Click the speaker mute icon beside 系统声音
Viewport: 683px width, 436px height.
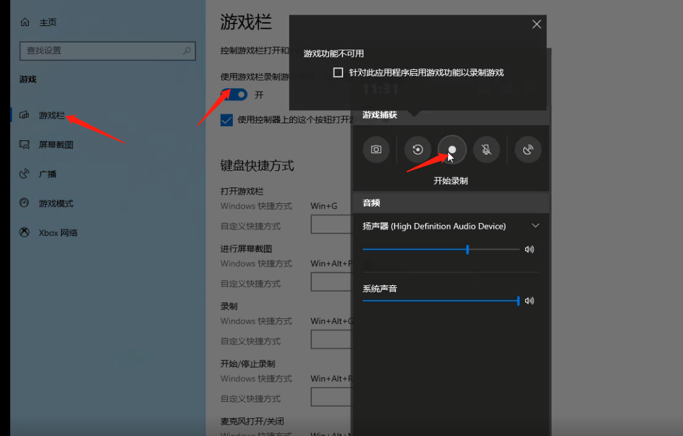pos(530,300)
